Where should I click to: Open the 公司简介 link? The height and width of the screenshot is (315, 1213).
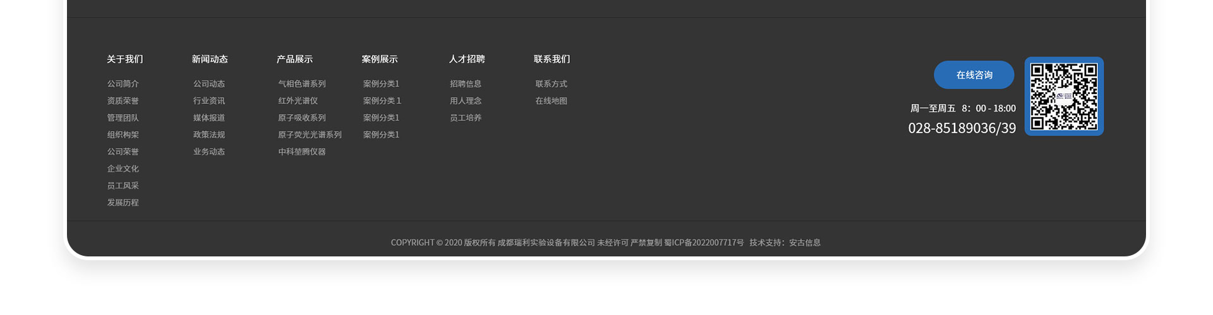click(123, 84)
